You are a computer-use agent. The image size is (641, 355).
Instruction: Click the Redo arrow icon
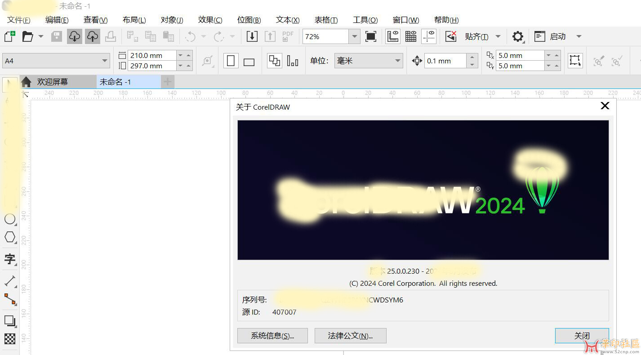pyautogui.click(x=219, y=36)
